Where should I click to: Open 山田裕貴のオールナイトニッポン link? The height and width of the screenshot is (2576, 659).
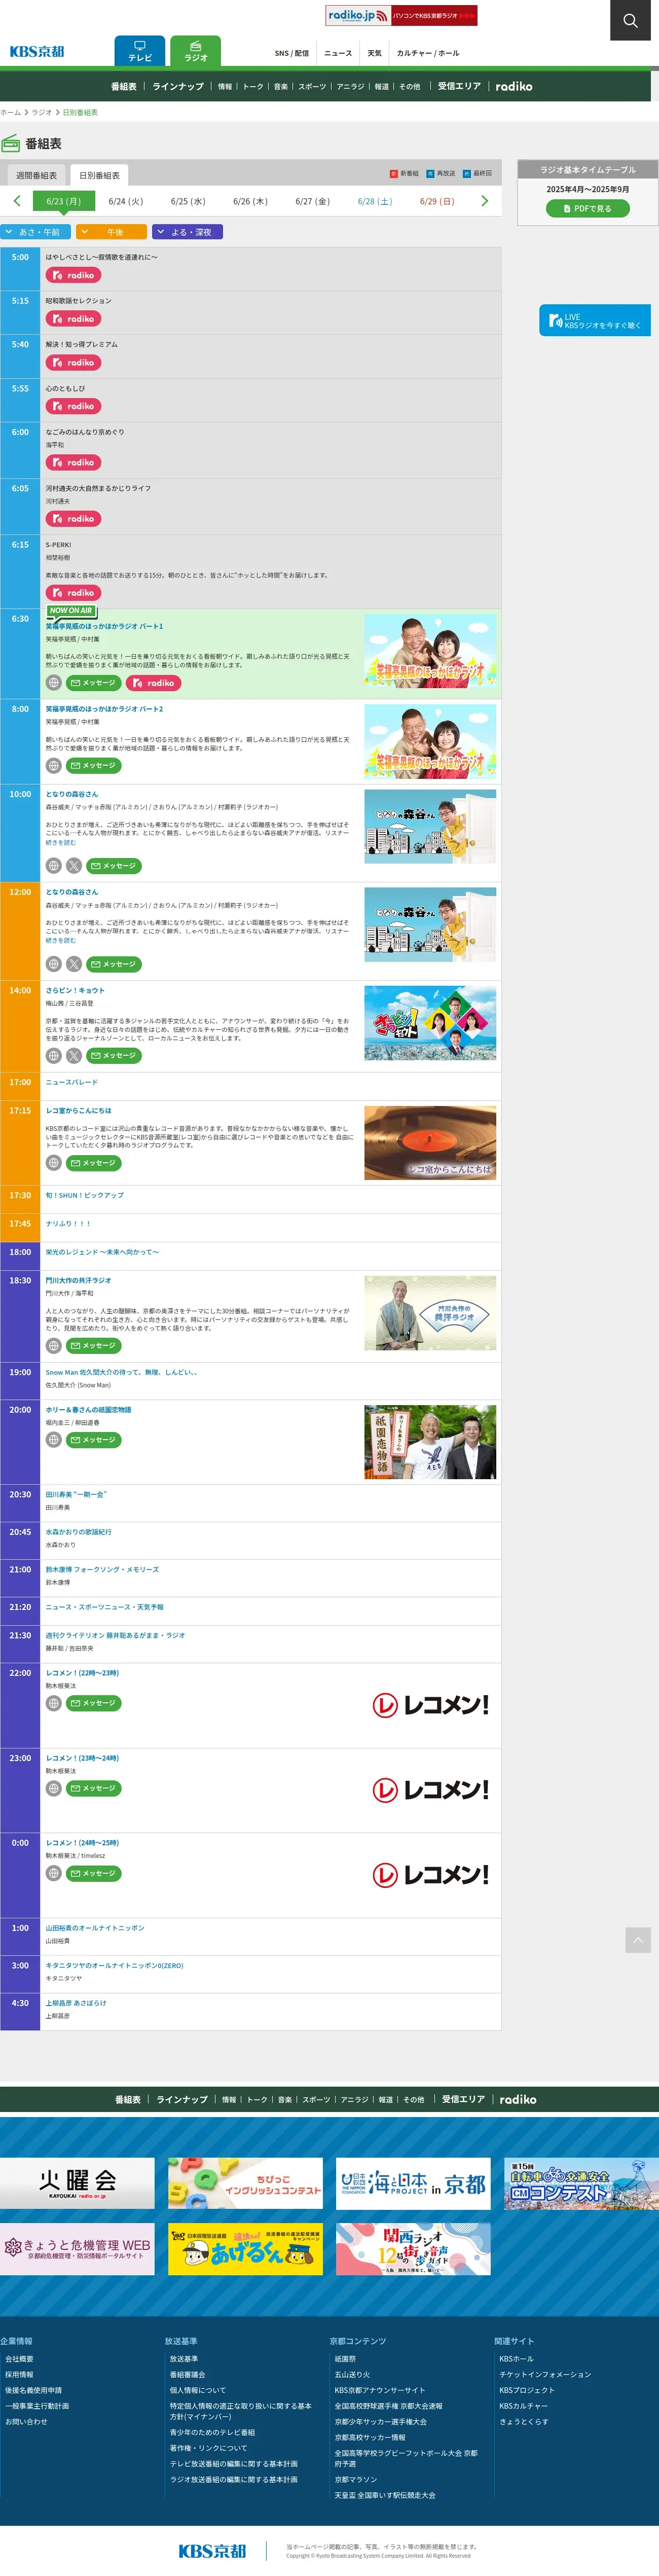[x=95, y=1927]
